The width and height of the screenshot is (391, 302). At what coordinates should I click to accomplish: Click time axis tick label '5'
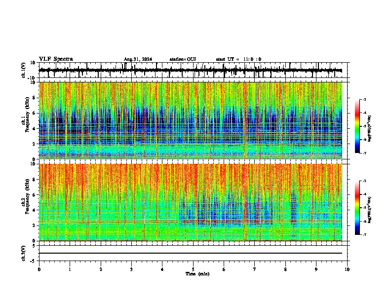(193, 269)
